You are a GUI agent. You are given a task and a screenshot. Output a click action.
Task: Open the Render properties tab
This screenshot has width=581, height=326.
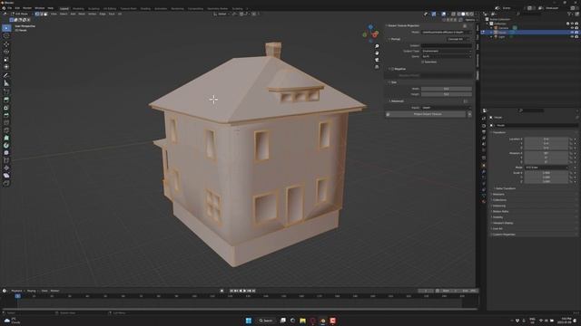(x=484, y=126)
